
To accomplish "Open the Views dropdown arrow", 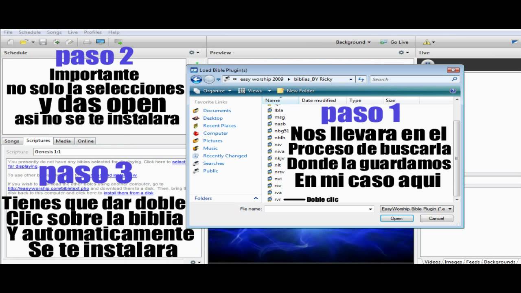I will (269, 91).
